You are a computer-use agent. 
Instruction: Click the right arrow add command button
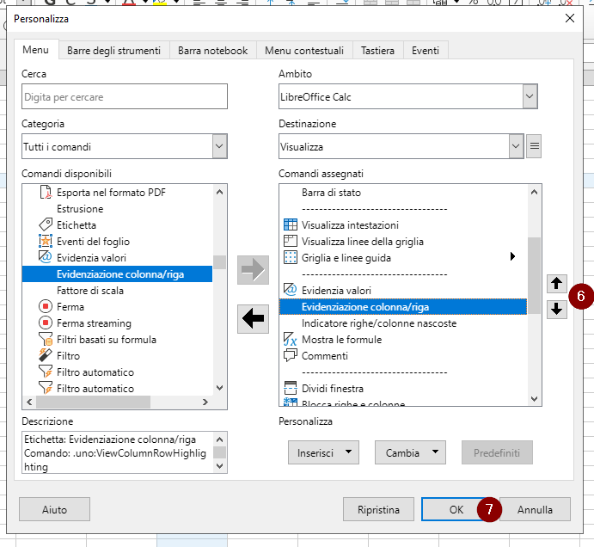(x=253, y=269)
